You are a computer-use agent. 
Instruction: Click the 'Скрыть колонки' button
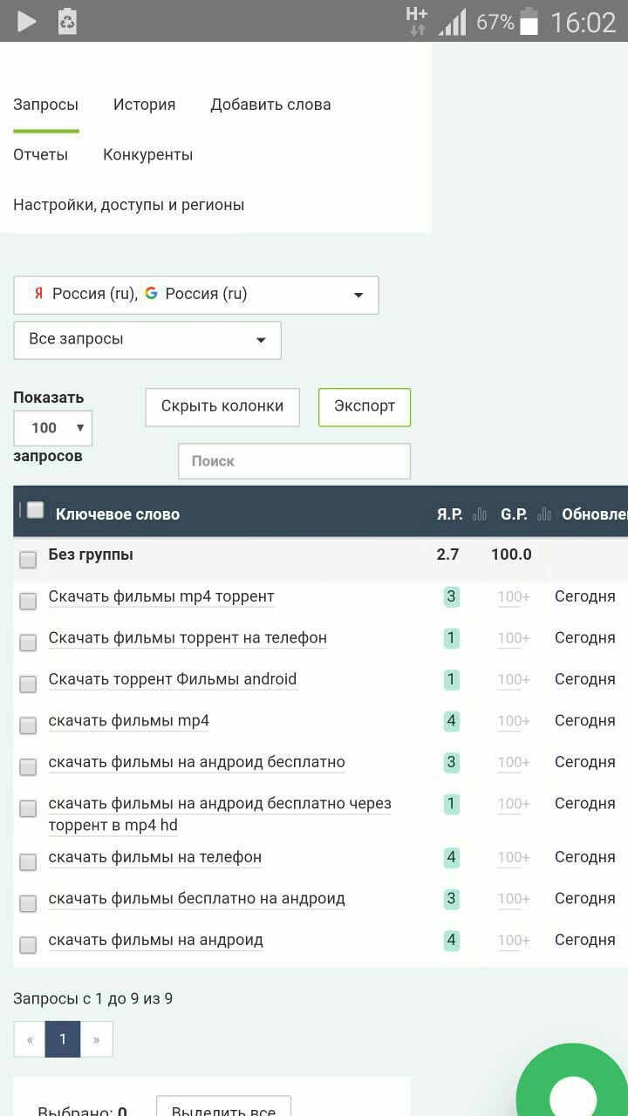pyautogui.click(x=222, y=407)
